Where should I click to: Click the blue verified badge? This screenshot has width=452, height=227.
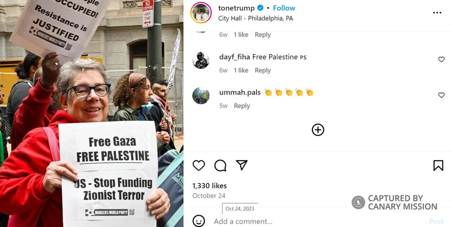coord(260,8)
